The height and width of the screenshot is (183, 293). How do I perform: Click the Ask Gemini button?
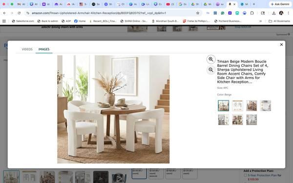(280, 4)
